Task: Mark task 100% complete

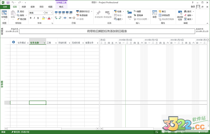Action: pos(71,13)
